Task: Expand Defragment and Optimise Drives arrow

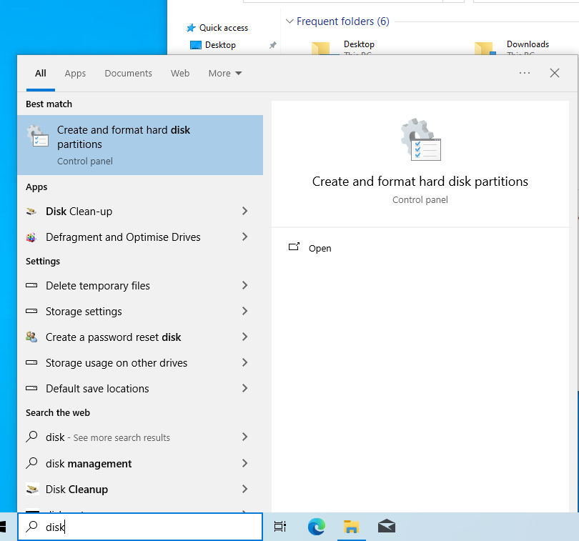Action: pos(244,237)
